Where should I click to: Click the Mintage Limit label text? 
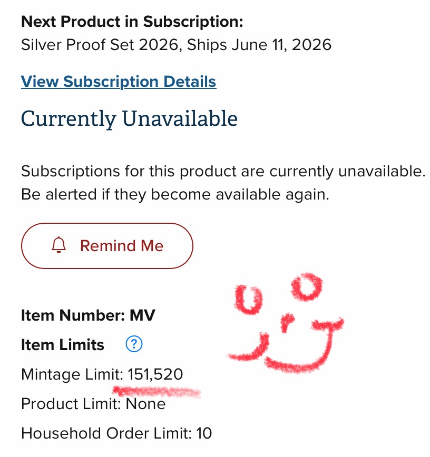(72, 374)
